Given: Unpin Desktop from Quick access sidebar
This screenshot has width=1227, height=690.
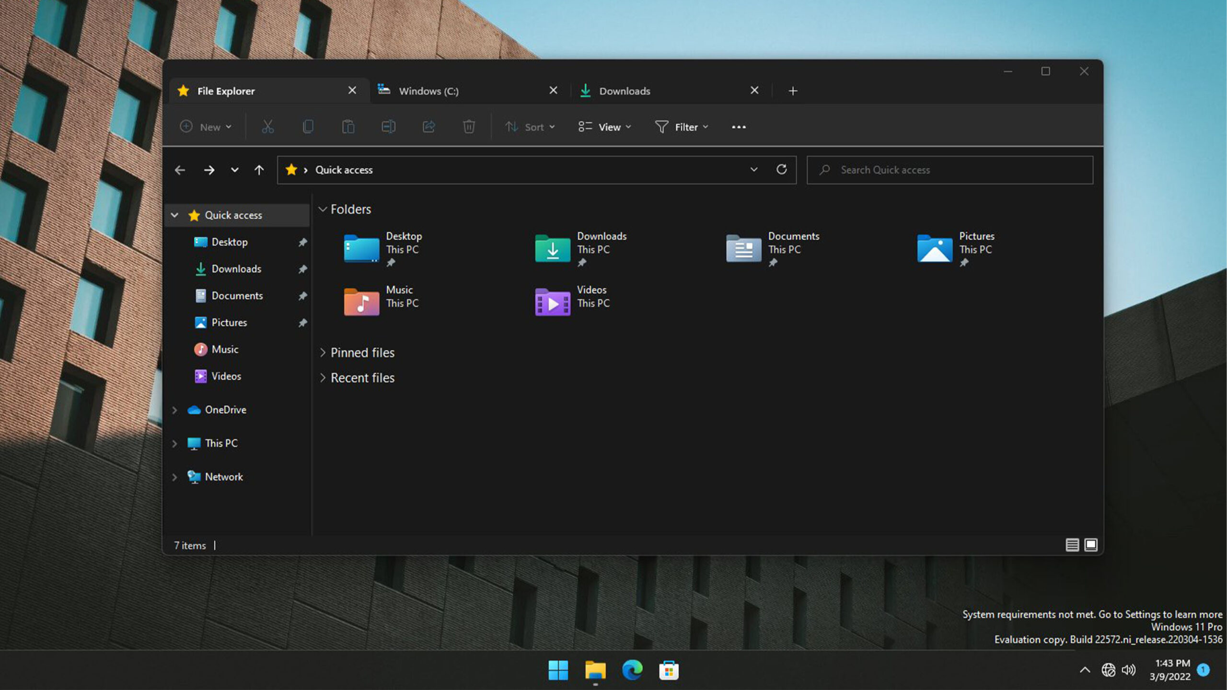Looking at the screenshot, I should point(302,242).
